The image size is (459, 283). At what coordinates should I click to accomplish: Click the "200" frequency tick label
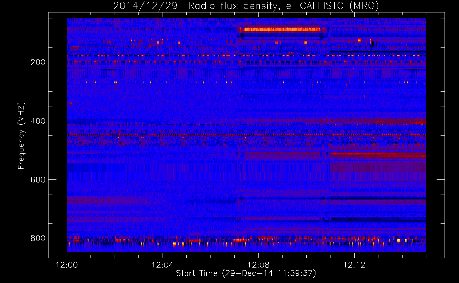coord(38,62)
